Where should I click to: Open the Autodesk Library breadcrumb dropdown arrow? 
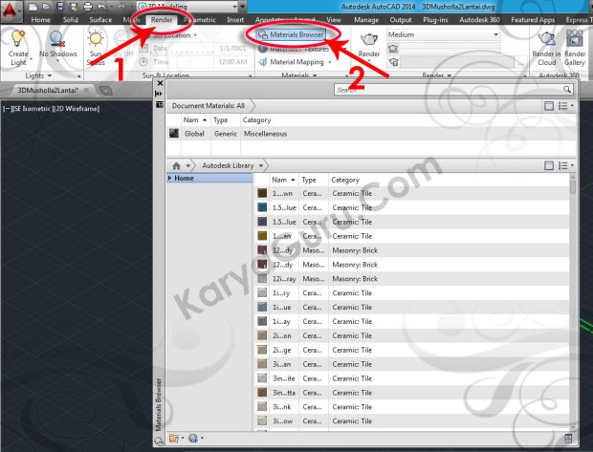coord(261,165)
